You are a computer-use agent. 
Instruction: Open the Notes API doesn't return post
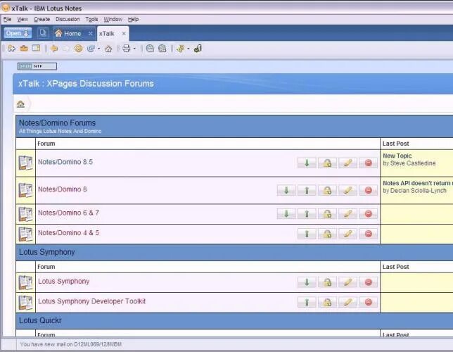[x=417, y=183]
